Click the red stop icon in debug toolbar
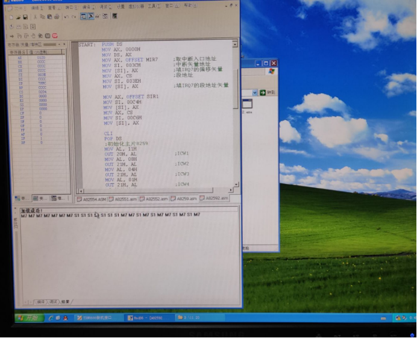 tap(55, 36)
